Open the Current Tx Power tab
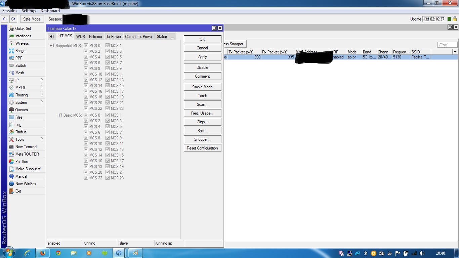 [x=139, y=37]
